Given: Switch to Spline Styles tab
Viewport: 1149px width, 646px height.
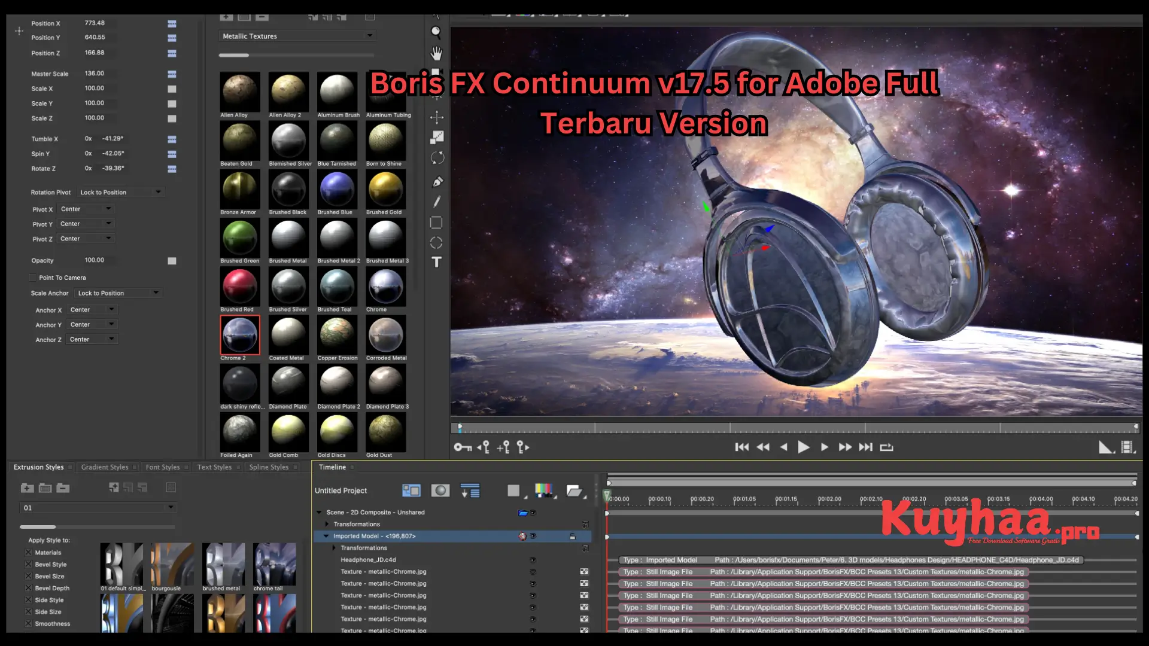Looking at the screenshot, I should pyautogui.click(x=268, y=466).
